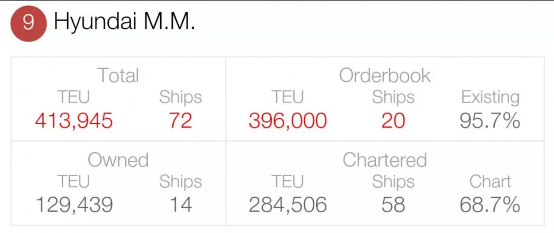Select the Chart column label
This screenshot has height=233, width=554.
[490, 181]
